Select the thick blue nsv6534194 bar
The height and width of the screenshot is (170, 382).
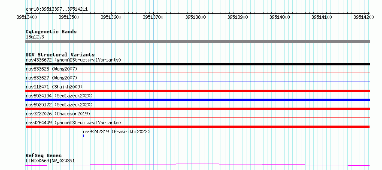[x=197, y=100]
